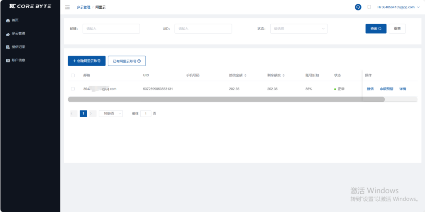425x212 pixels.
Task: Click the Core Byte logo
Action: click(x=29, y=7)
